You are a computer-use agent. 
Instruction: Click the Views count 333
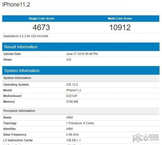[69, 59]
